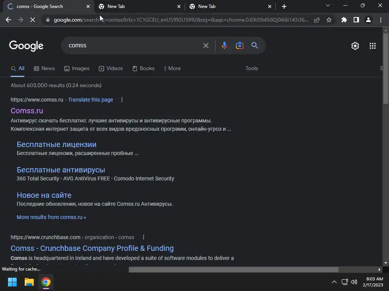Image resolution: width=389 pixels, height=291 pixels.
Task: Click horizontal scrollbar right arrow
Action: (x=380, y=269)
